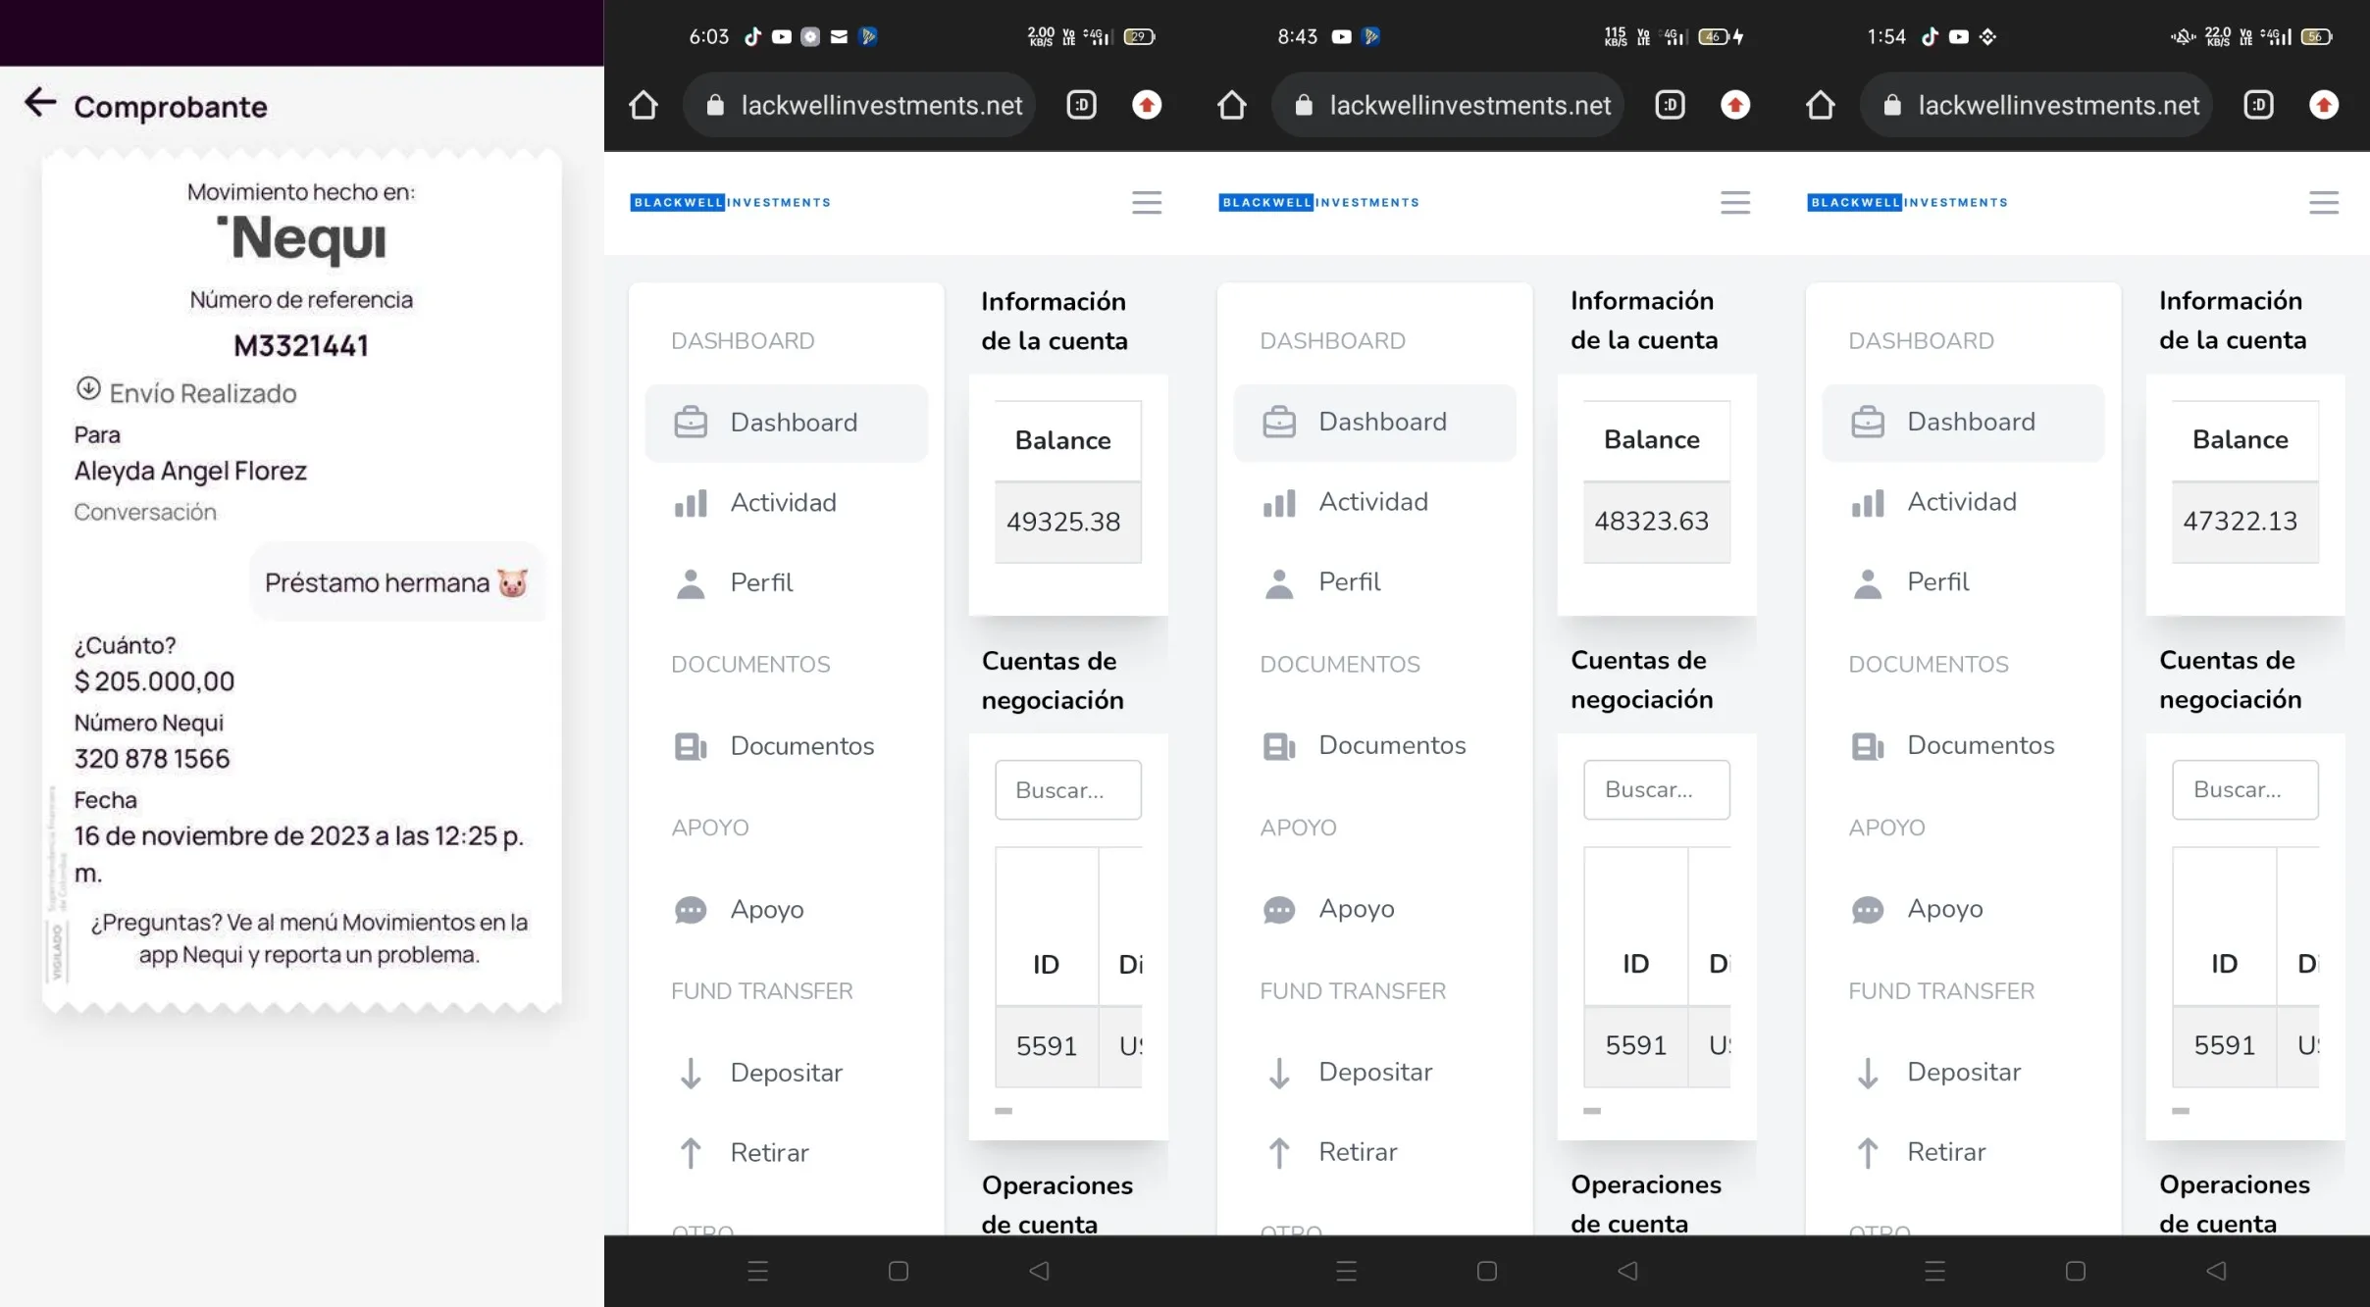Click the Buscar field in the 8:43 screen
Image resolution: width=2370 pixels, height=1307 pixels.
(1657, 790)
